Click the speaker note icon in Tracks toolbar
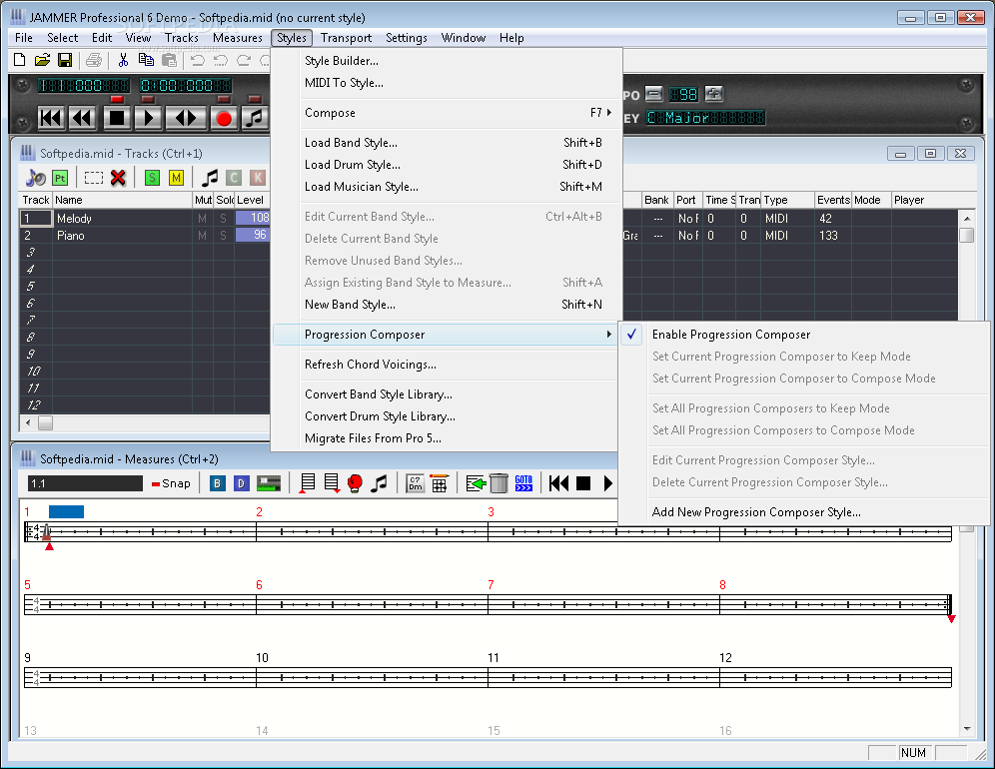This screenshot has width=995, height=769. point(36,179)
